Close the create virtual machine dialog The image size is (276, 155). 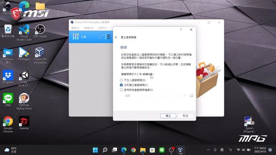[x=191, y=30]
